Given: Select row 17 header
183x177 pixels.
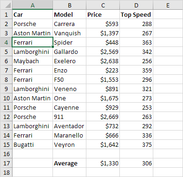Looking at the screenshot, I should 6,163.
